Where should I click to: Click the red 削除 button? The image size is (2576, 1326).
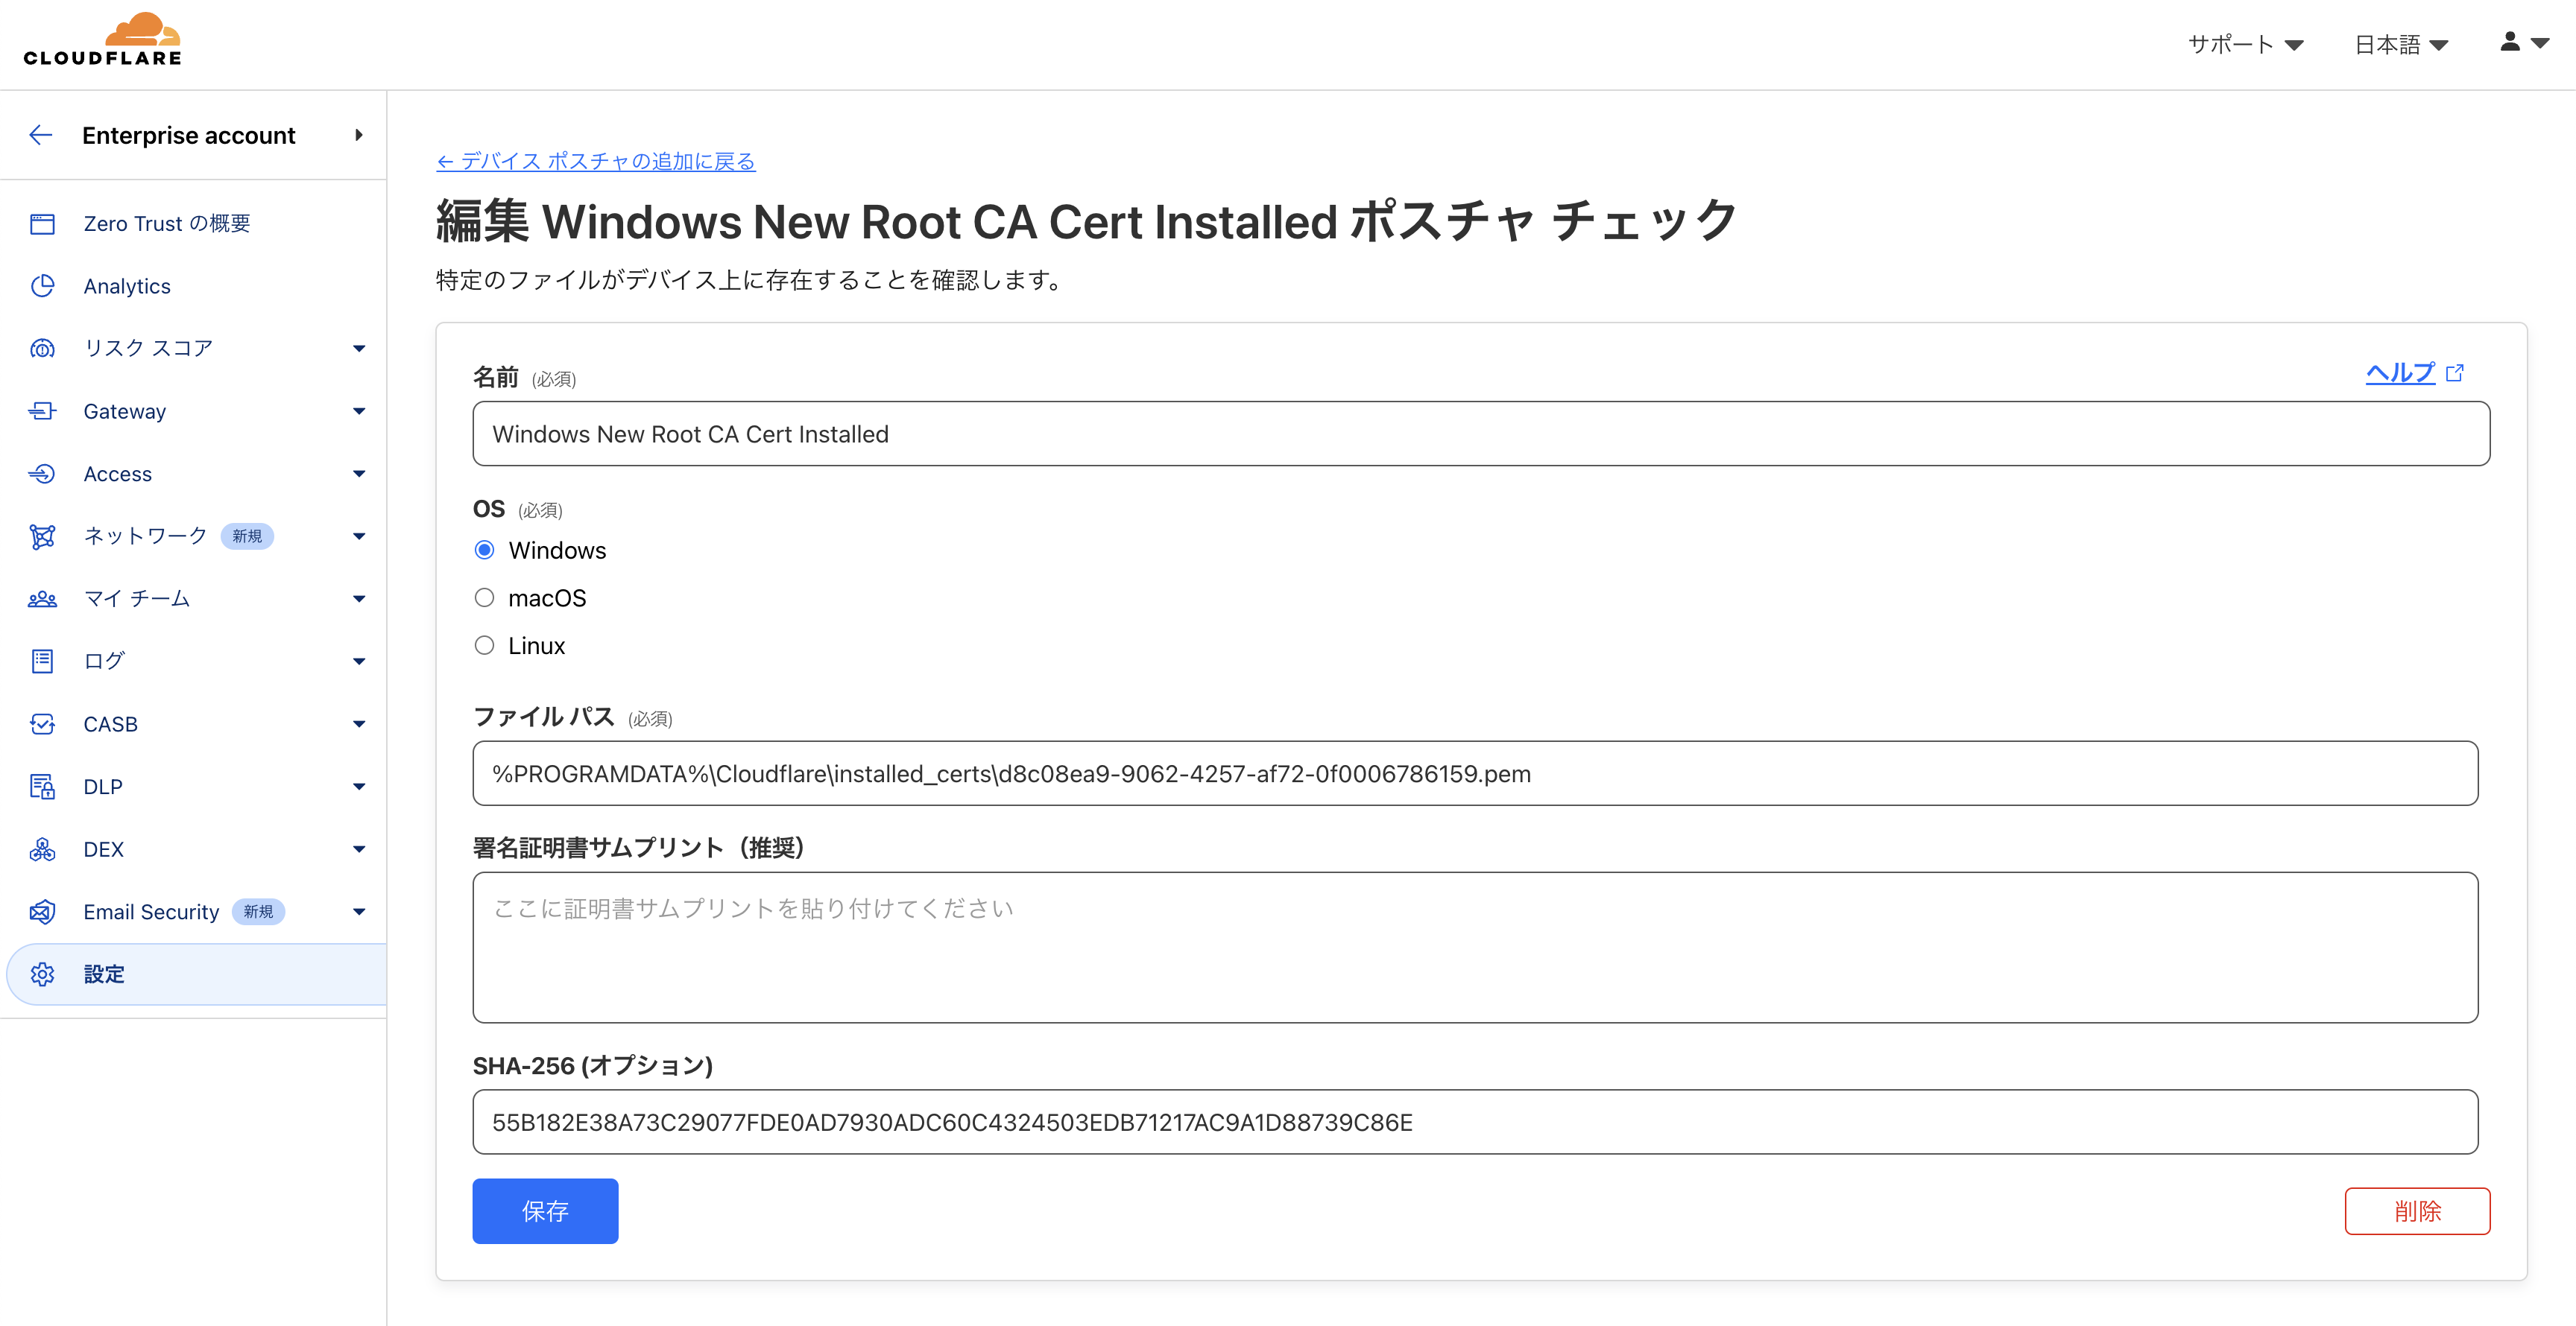point(2416,1211)
